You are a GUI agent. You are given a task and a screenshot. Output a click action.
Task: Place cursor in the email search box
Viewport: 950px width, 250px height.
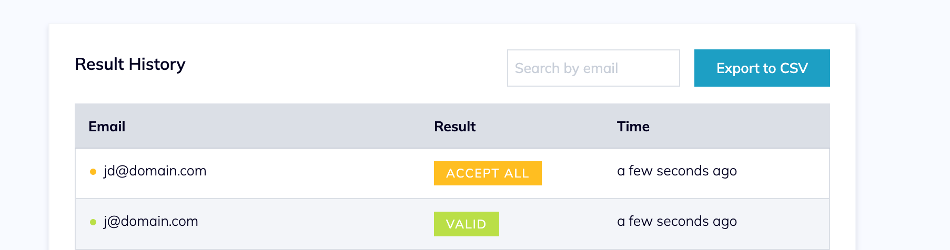[593, 68]
